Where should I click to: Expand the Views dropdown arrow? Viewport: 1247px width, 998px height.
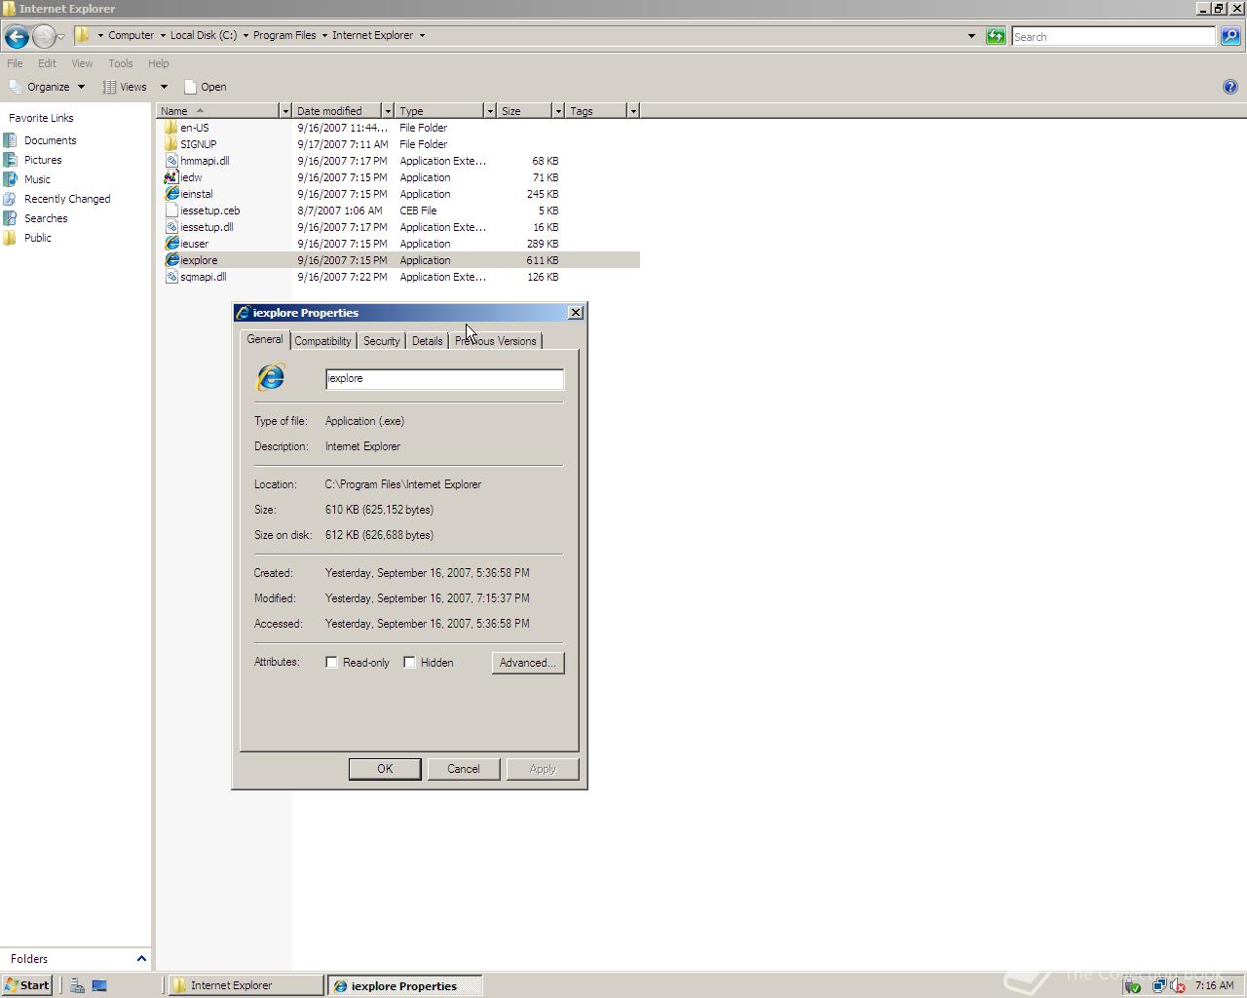164,87
